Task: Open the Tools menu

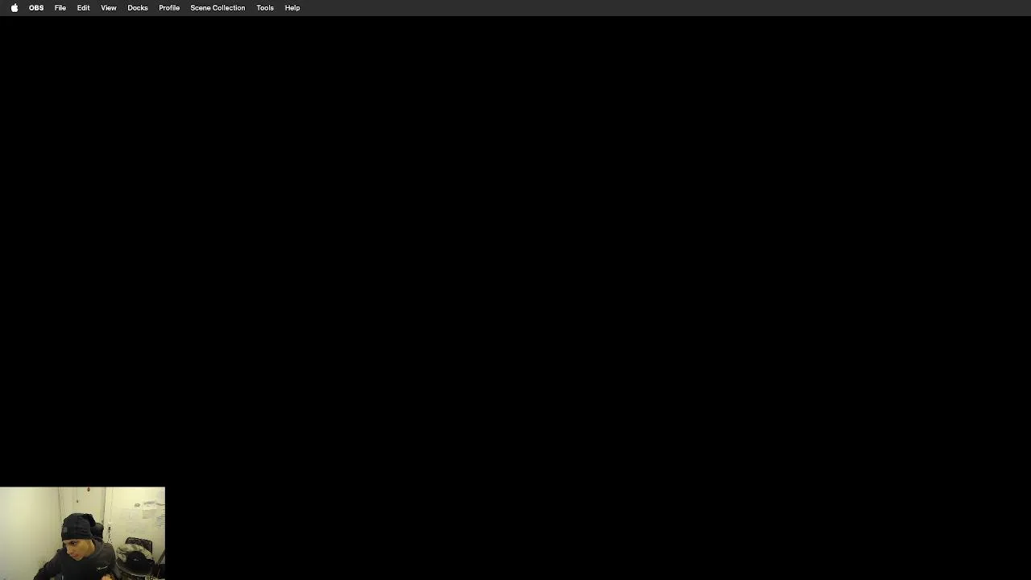Action: (x=265, y=8)
